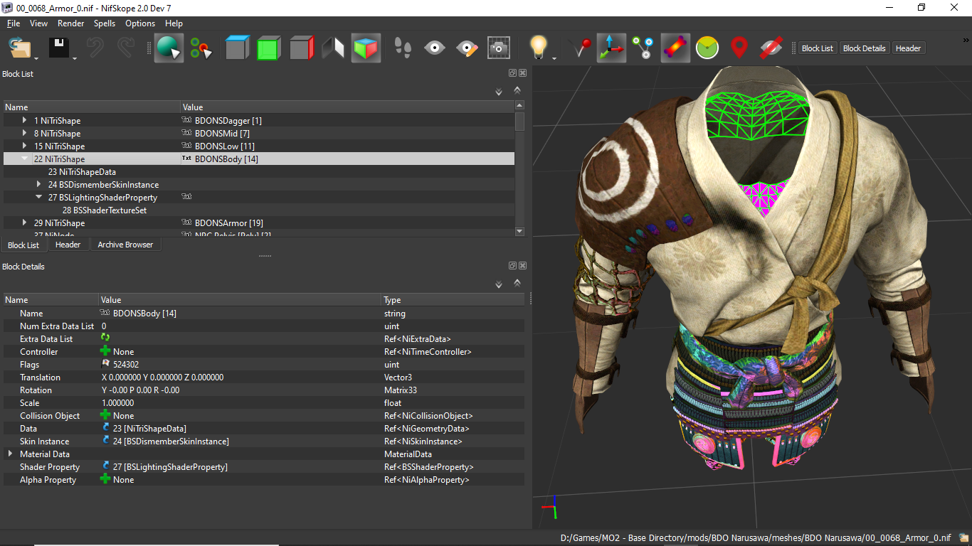Select the multicolor flip view cube icon

tap(366, 48)
